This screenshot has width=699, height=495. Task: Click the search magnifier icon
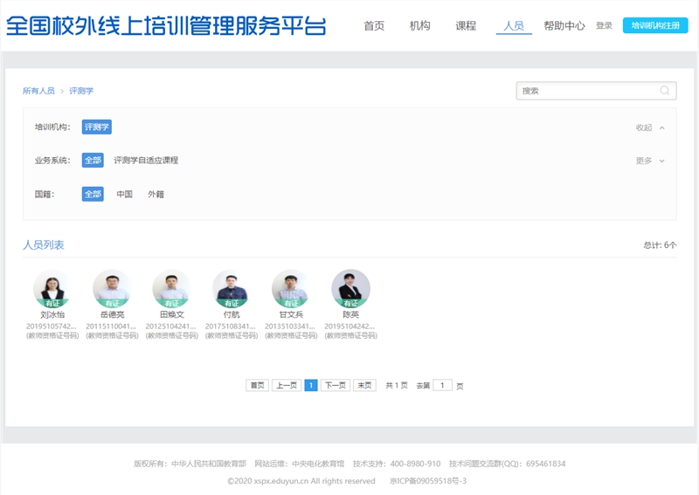click(664, 91)
